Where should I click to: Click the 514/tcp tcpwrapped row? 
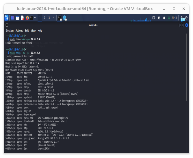click(x=21, y=115)
